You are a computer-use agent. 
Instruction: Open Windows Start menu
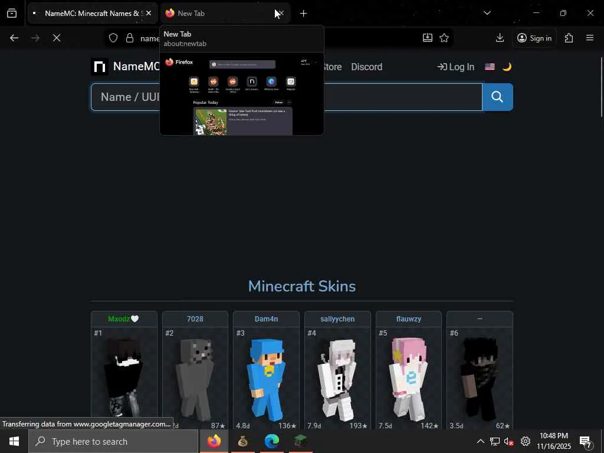[14, 441]
